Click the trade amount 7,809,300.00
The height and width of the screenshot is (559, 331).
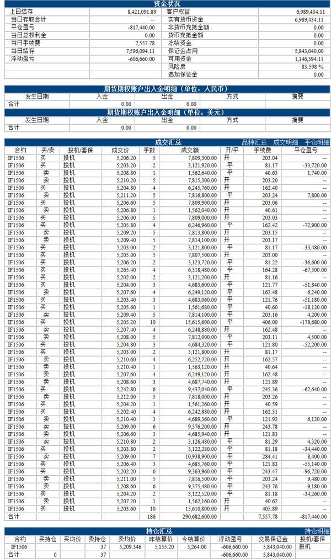click(202, 158)
